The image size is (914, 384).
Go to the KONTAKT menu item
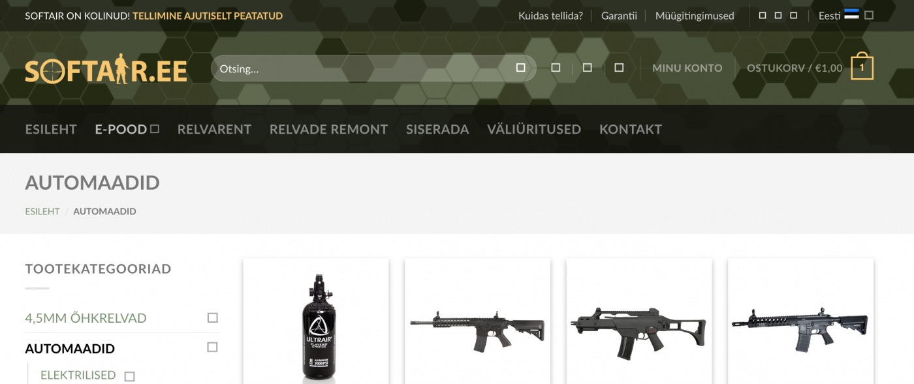click(x=631, y=129)
